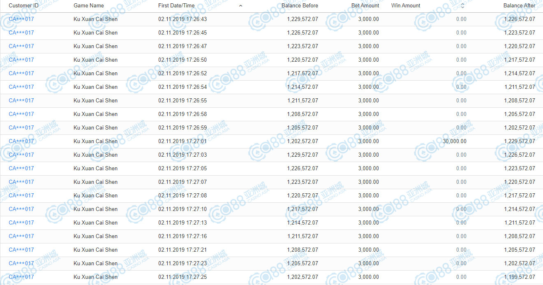Viewport: 543px width, 285px height.
Task: Select Balance After 1,205,572.07 in the 17:26:58 row
Action: (x=520, y=114)
